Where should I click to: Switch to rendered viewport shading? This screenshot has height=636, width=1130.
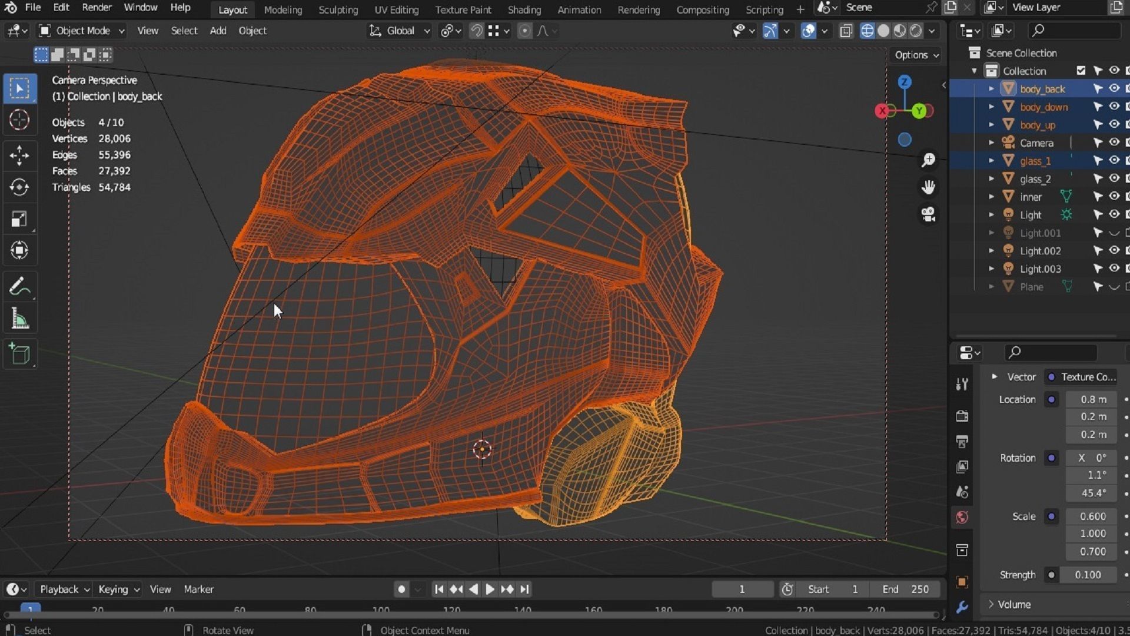[x=916, y=31]
